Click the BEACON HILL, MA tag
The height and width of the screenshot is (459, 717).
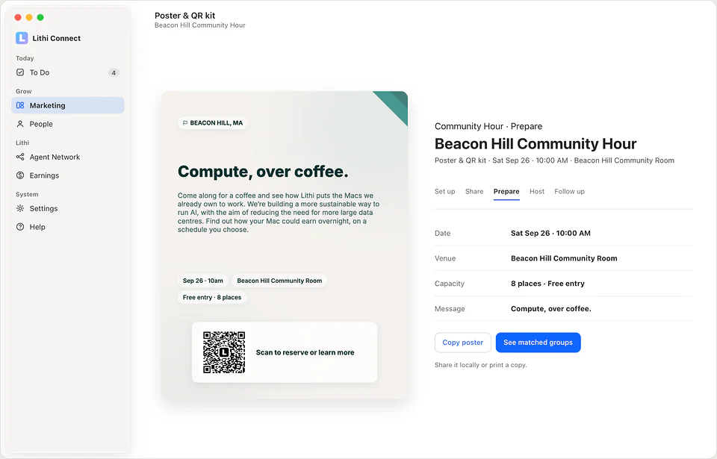213,123
